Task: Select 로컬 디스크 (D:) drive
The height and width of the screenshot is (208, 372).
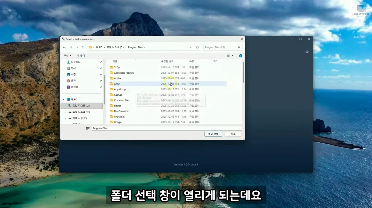Action: pyautogui.click(x=81, y=112)
